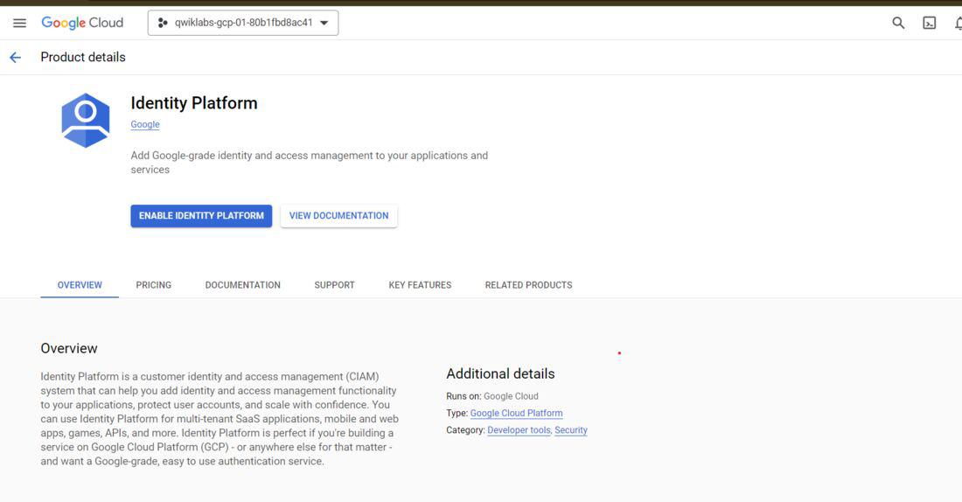Open the Google publisher link

(145, 124)
